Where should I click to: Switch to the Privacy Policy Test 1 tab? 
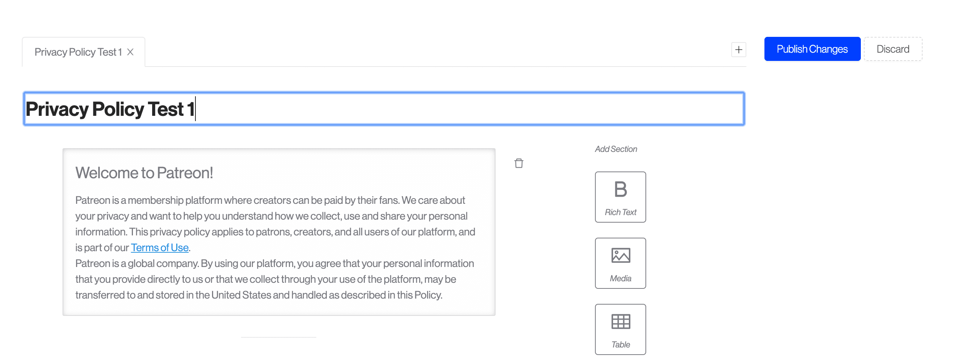pos(78,52)
